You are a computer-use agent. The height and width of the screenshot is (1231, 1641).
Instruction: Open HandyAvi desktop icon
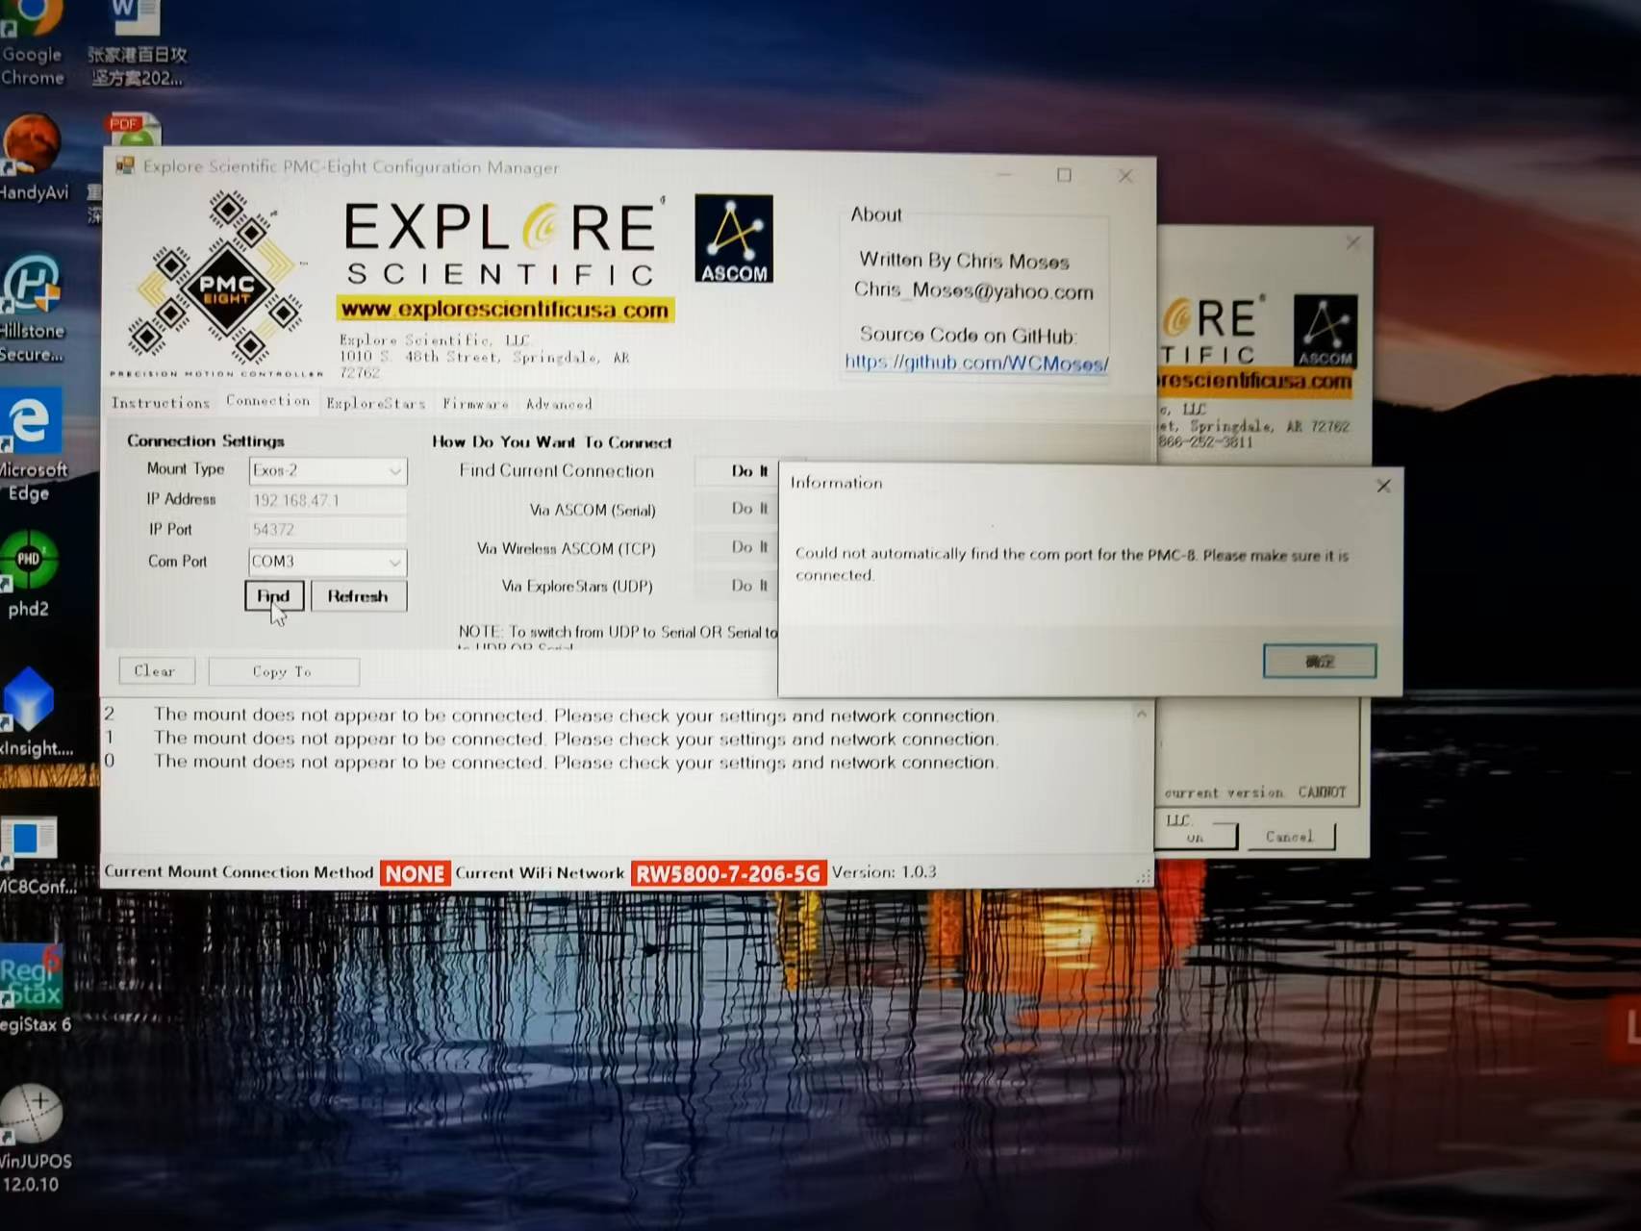coord(34,159)
